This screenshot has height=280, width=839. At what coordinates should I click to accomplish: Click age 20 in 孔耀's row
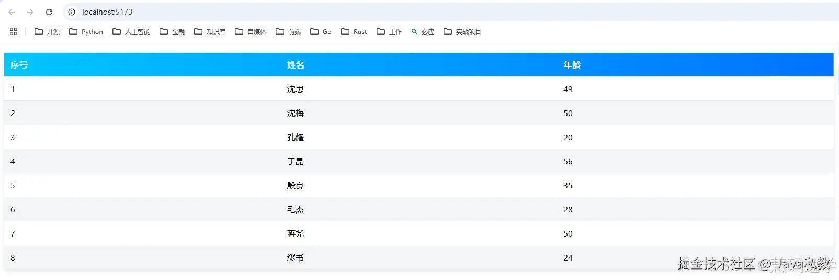coord(568,138)
